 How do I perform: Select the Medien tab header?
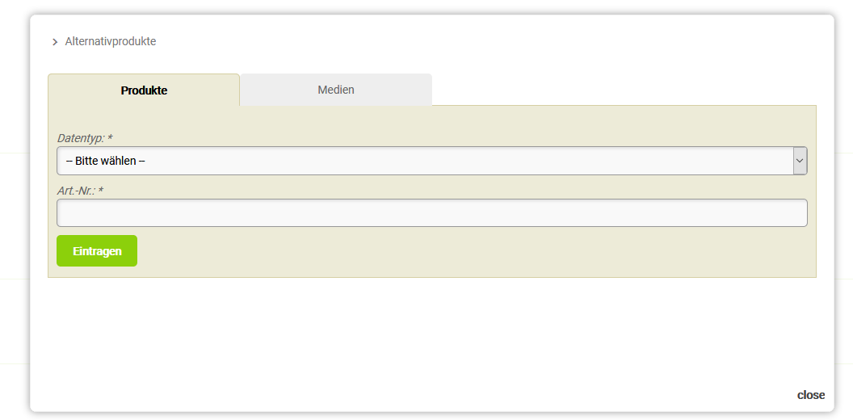[x=336, y=90]
